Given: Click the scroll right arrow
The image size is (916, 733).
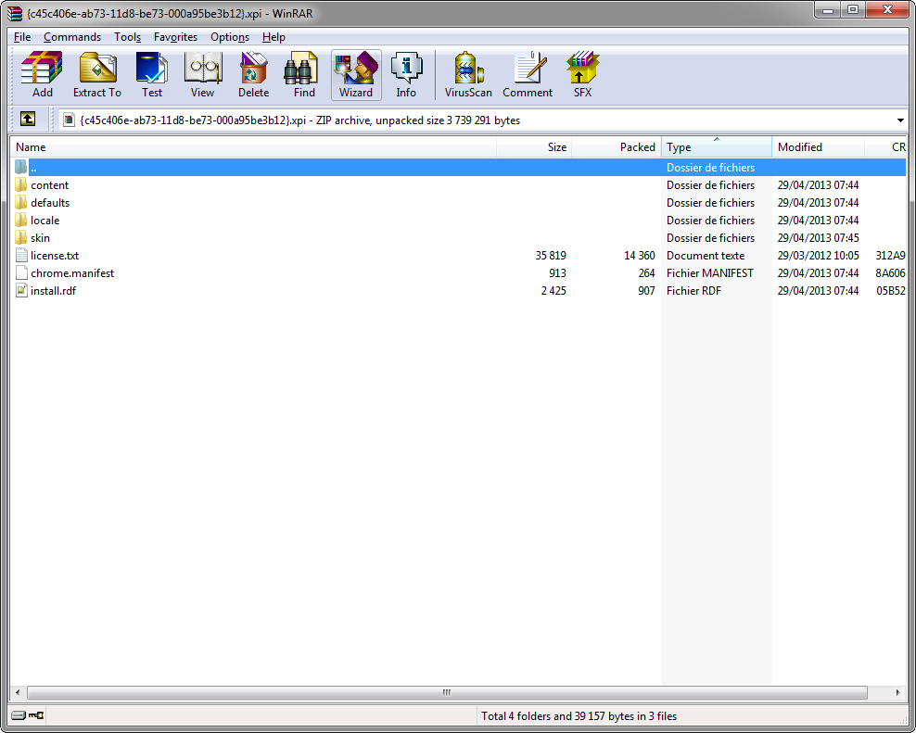Looking at the screenshot, I should 897,693.
